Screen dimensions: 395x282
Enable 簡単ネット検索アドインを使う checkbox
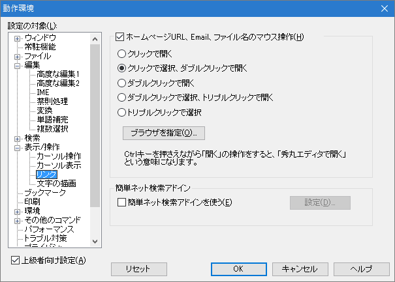pyautogui.click(x=121, y=203)
